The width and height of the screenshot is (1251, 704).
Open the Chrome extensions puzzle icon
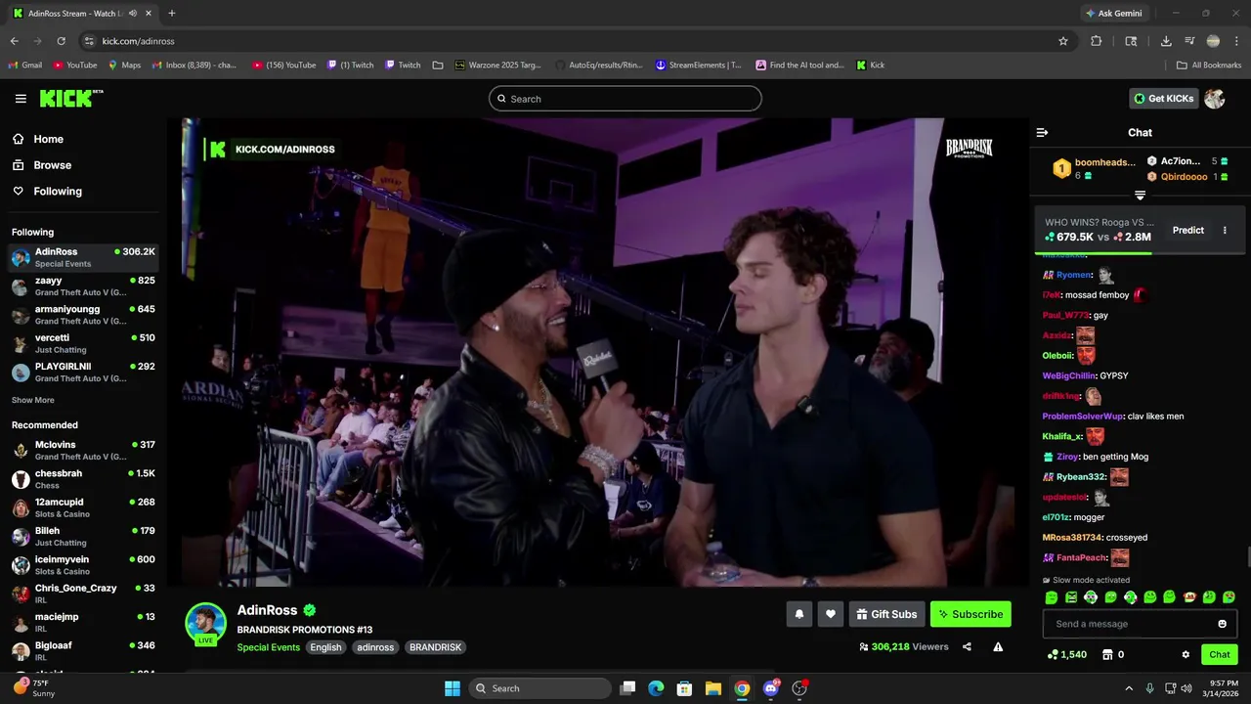1096,41
